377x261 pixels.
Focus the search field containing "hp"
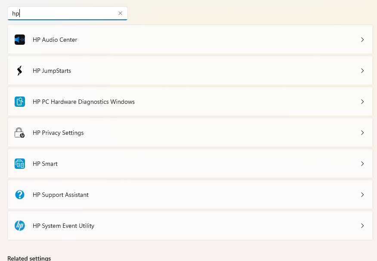pyautogui.click(x=67, y=13)
